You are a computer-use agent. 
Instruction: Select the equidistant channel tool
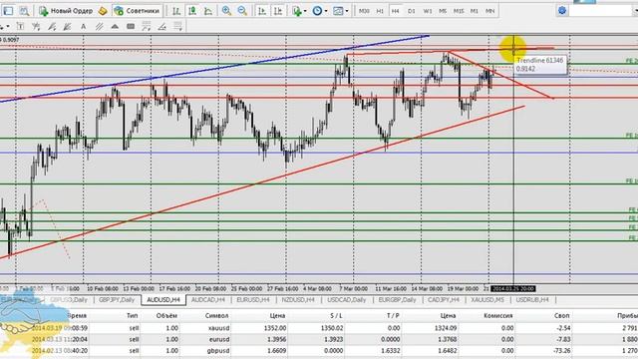(99, 27)
